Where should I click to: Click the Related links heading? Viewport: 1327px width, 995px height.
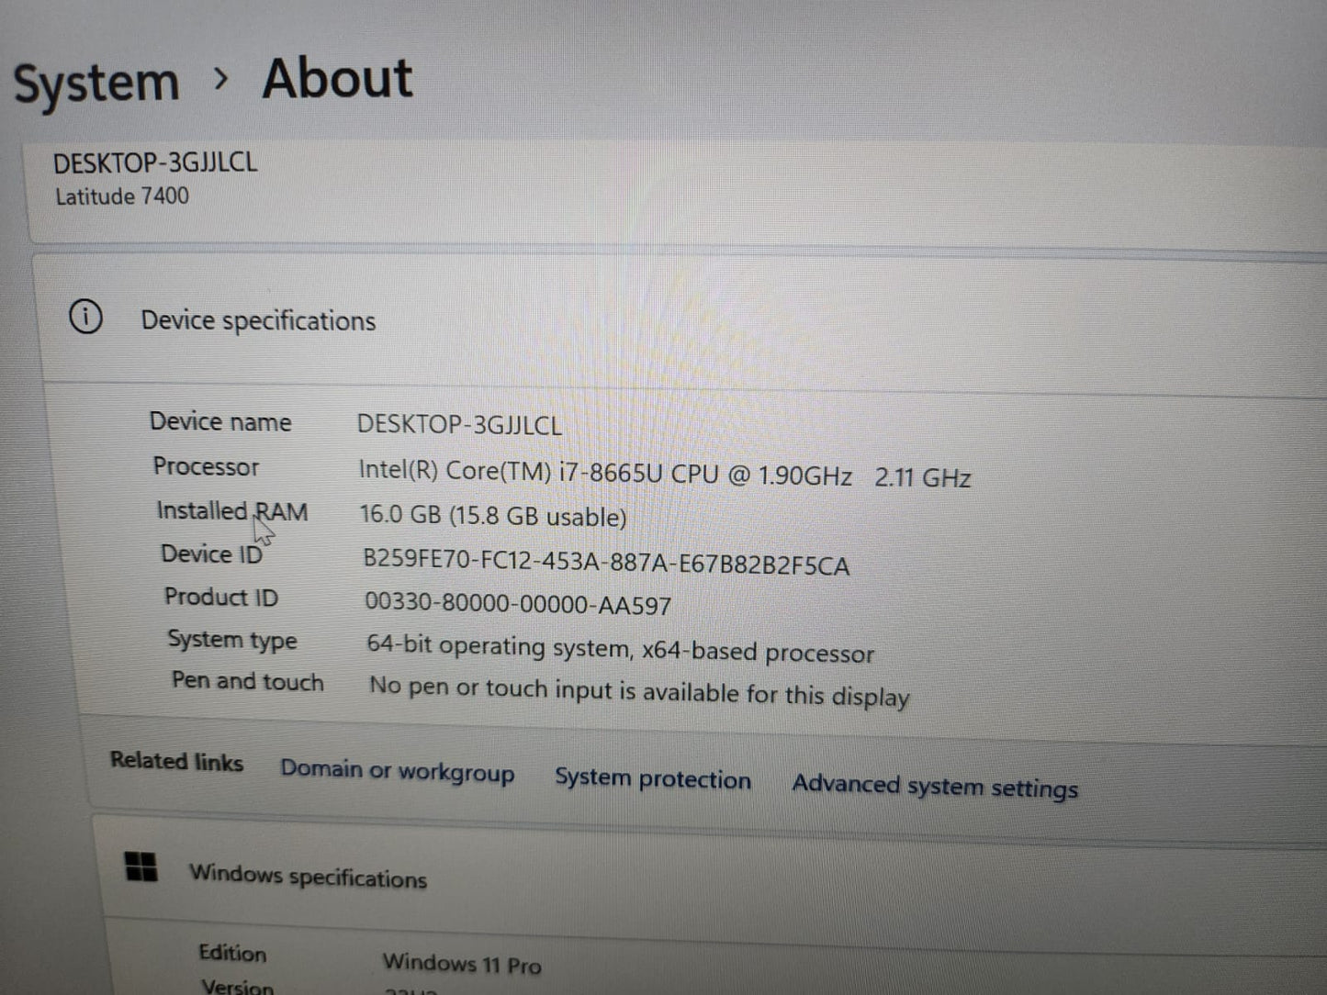pos(175,761)
